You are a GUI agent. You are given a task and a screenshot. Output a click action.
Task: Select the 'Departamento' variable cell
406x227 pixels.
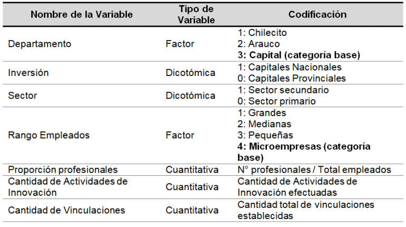click(39, 44)
